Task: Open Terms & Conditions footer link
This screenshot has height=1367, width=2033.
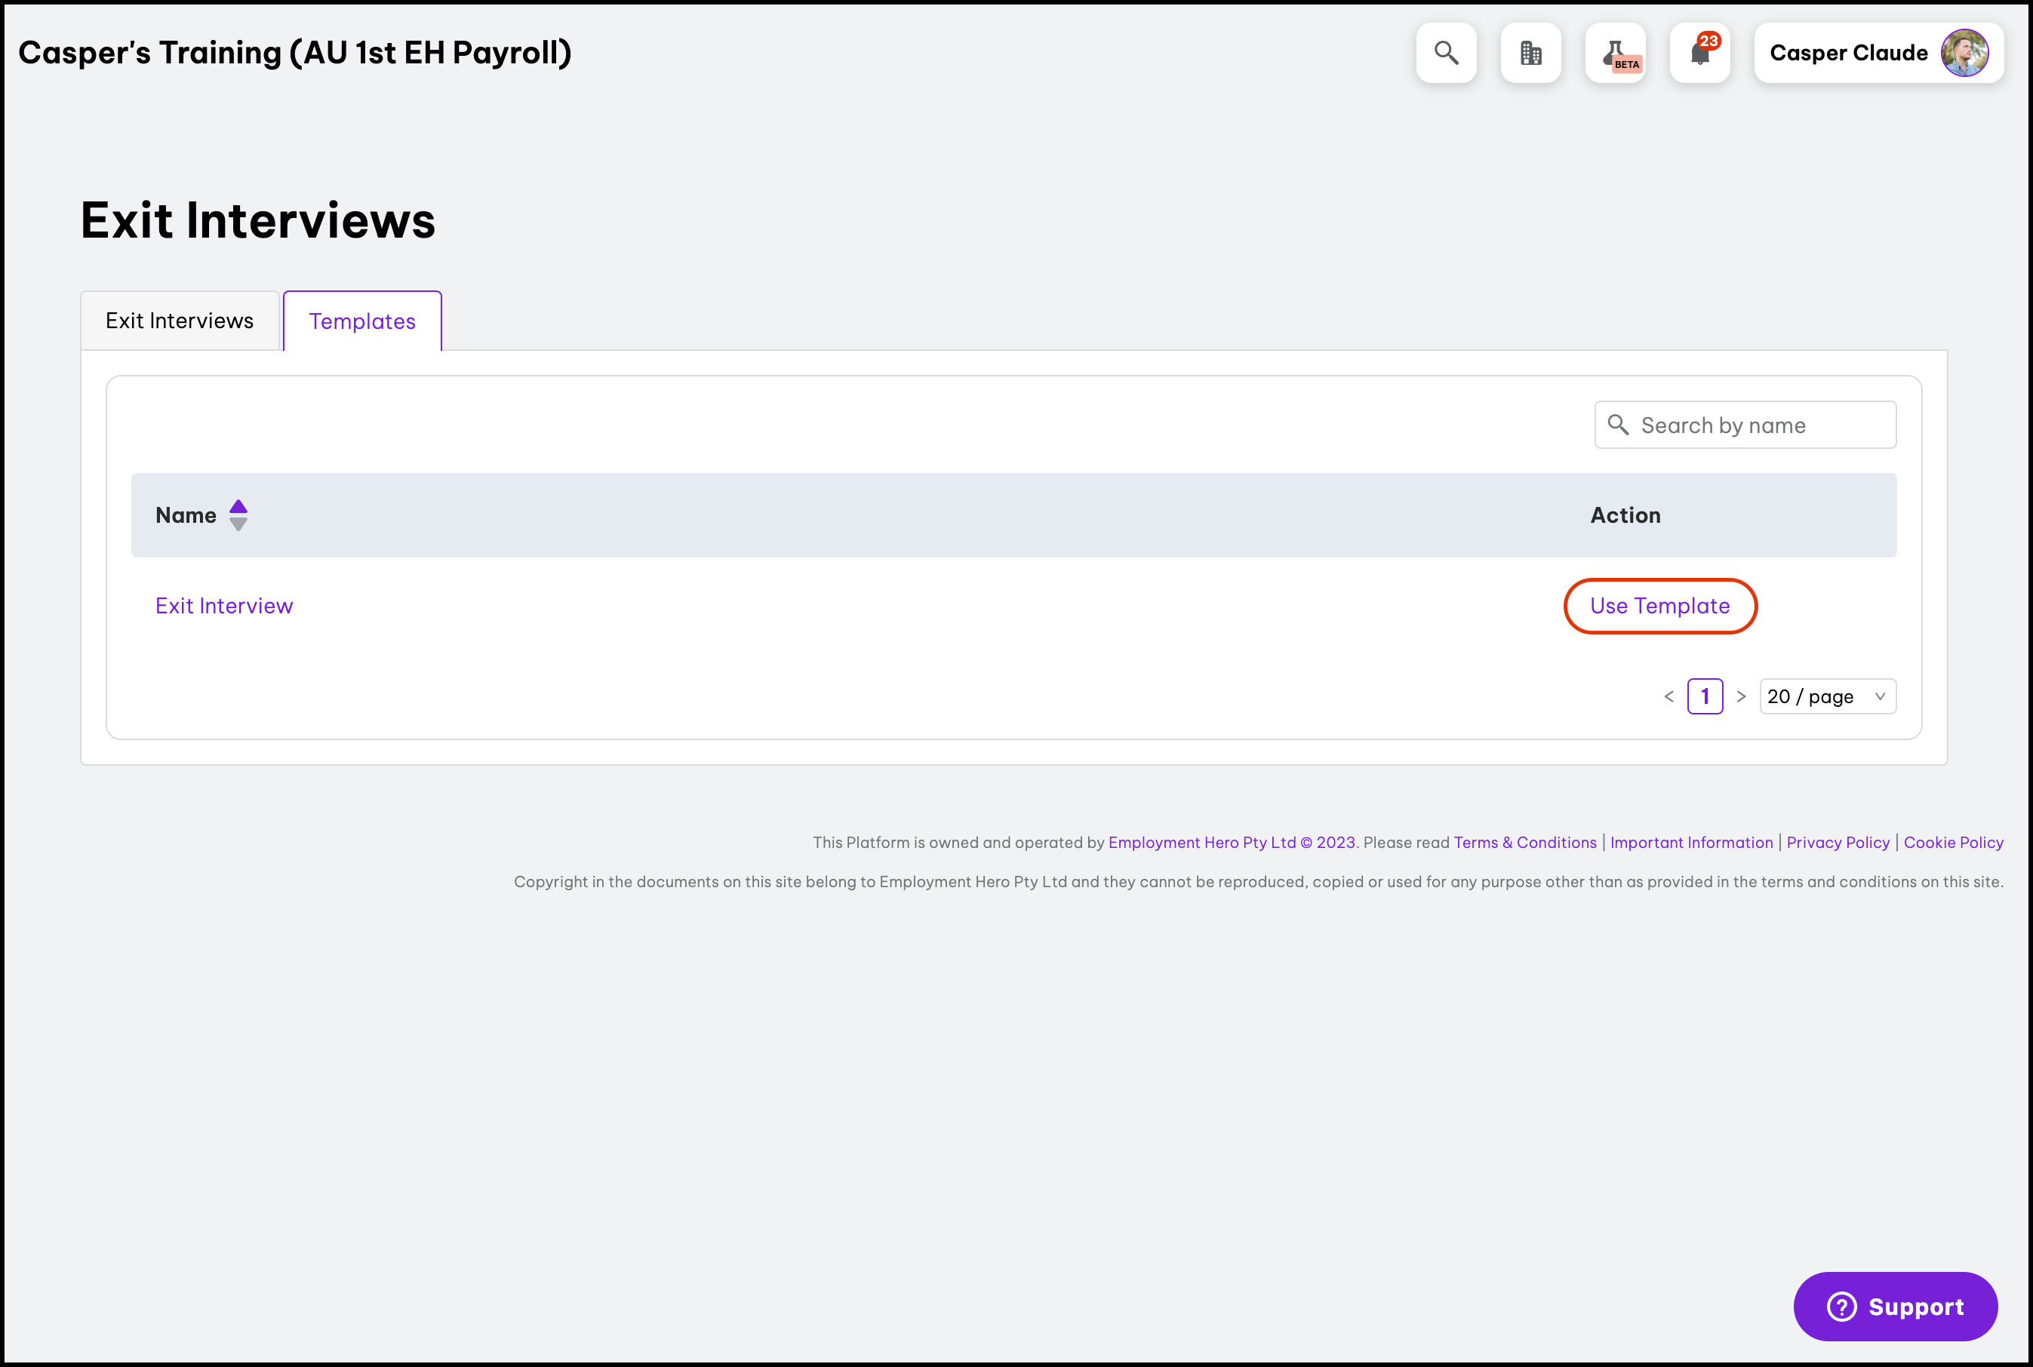Action: point(1524,842)
